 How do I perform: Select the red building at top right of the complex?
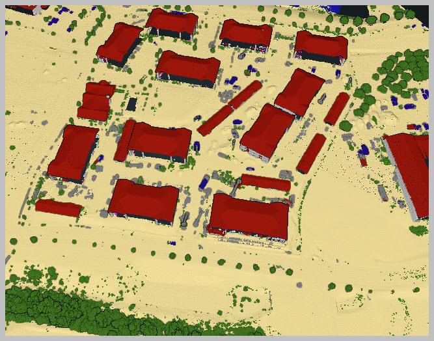321,47
